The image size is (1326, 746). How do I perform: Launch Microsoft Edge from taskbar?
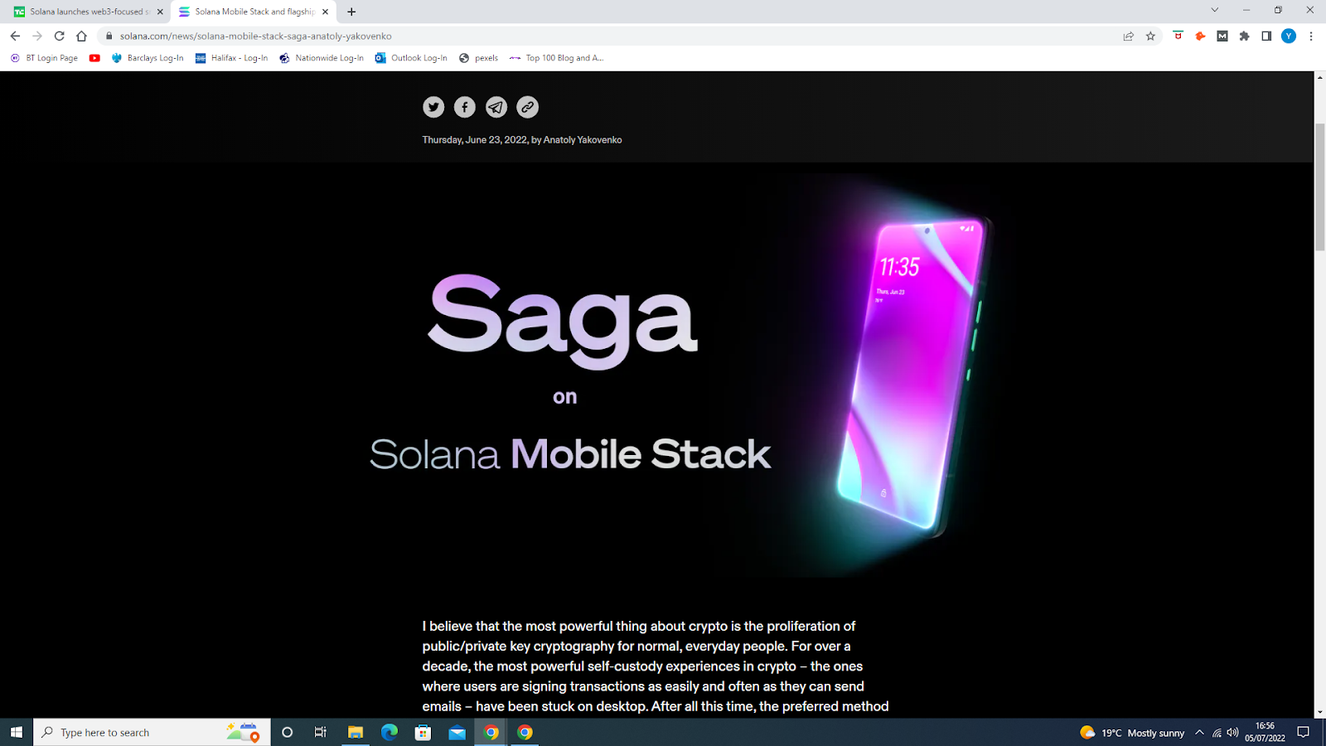pos(389,732)
